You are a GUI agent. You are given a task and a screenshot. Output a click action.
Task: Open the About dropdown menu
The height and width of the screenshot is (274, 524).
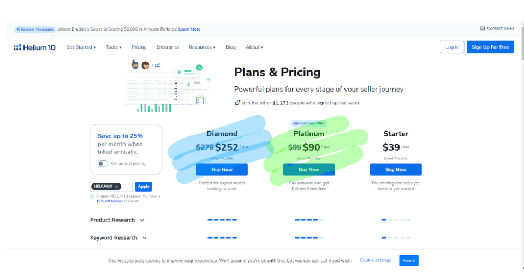(254, 47)
